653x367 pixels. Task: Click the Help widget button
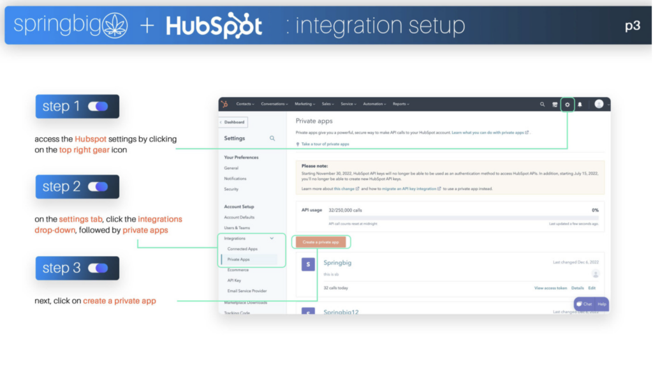click(602, 304)
